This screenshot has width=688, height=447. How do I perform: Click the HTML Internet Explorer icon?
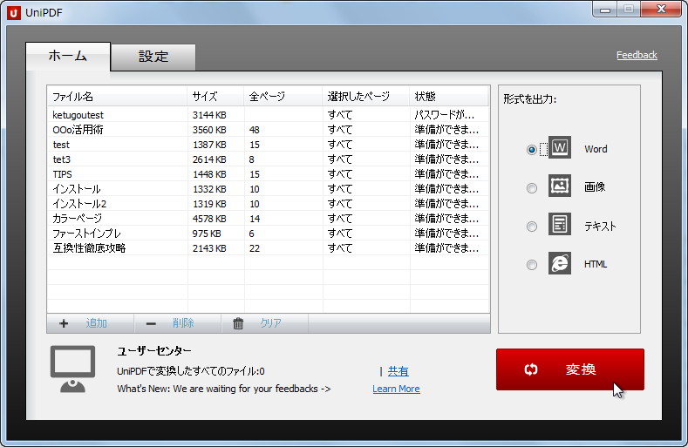pyautogui.click(x=560, y=263)
